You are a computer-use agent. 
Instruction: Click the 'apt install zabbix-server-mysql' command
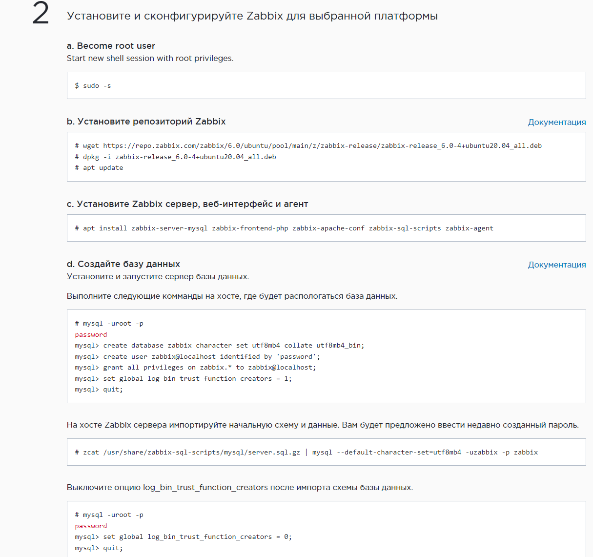[x=284, y=228]
